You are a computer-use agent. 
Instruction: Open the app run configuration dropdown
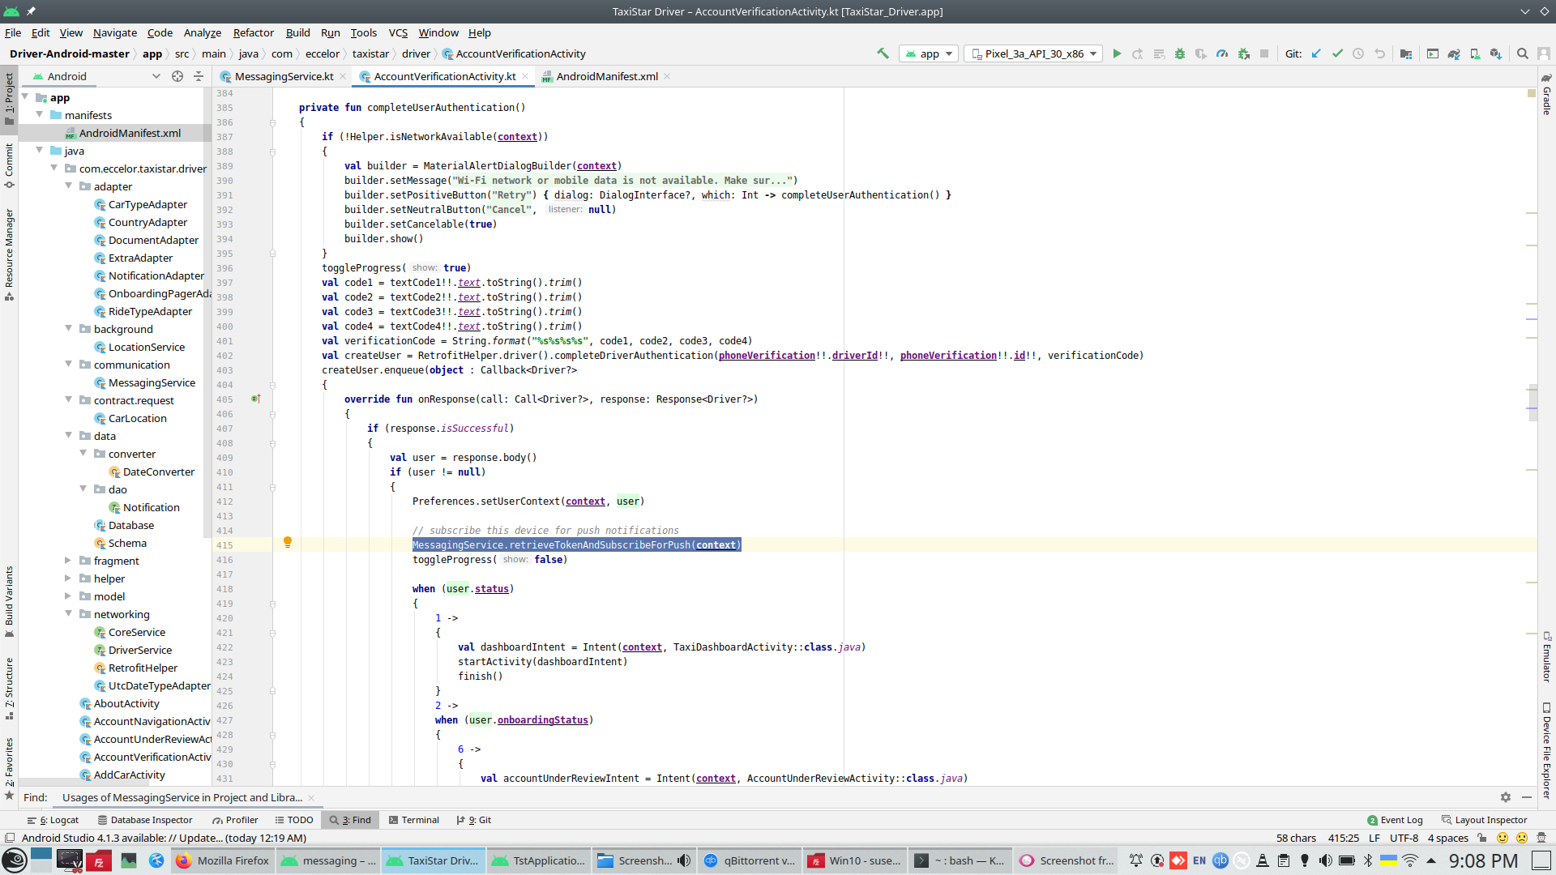[x=930, y=53]
